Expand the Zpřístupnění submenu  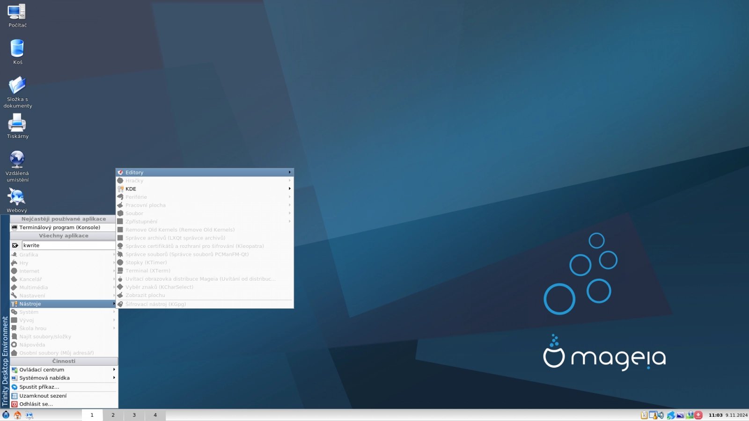coord(205,221)
